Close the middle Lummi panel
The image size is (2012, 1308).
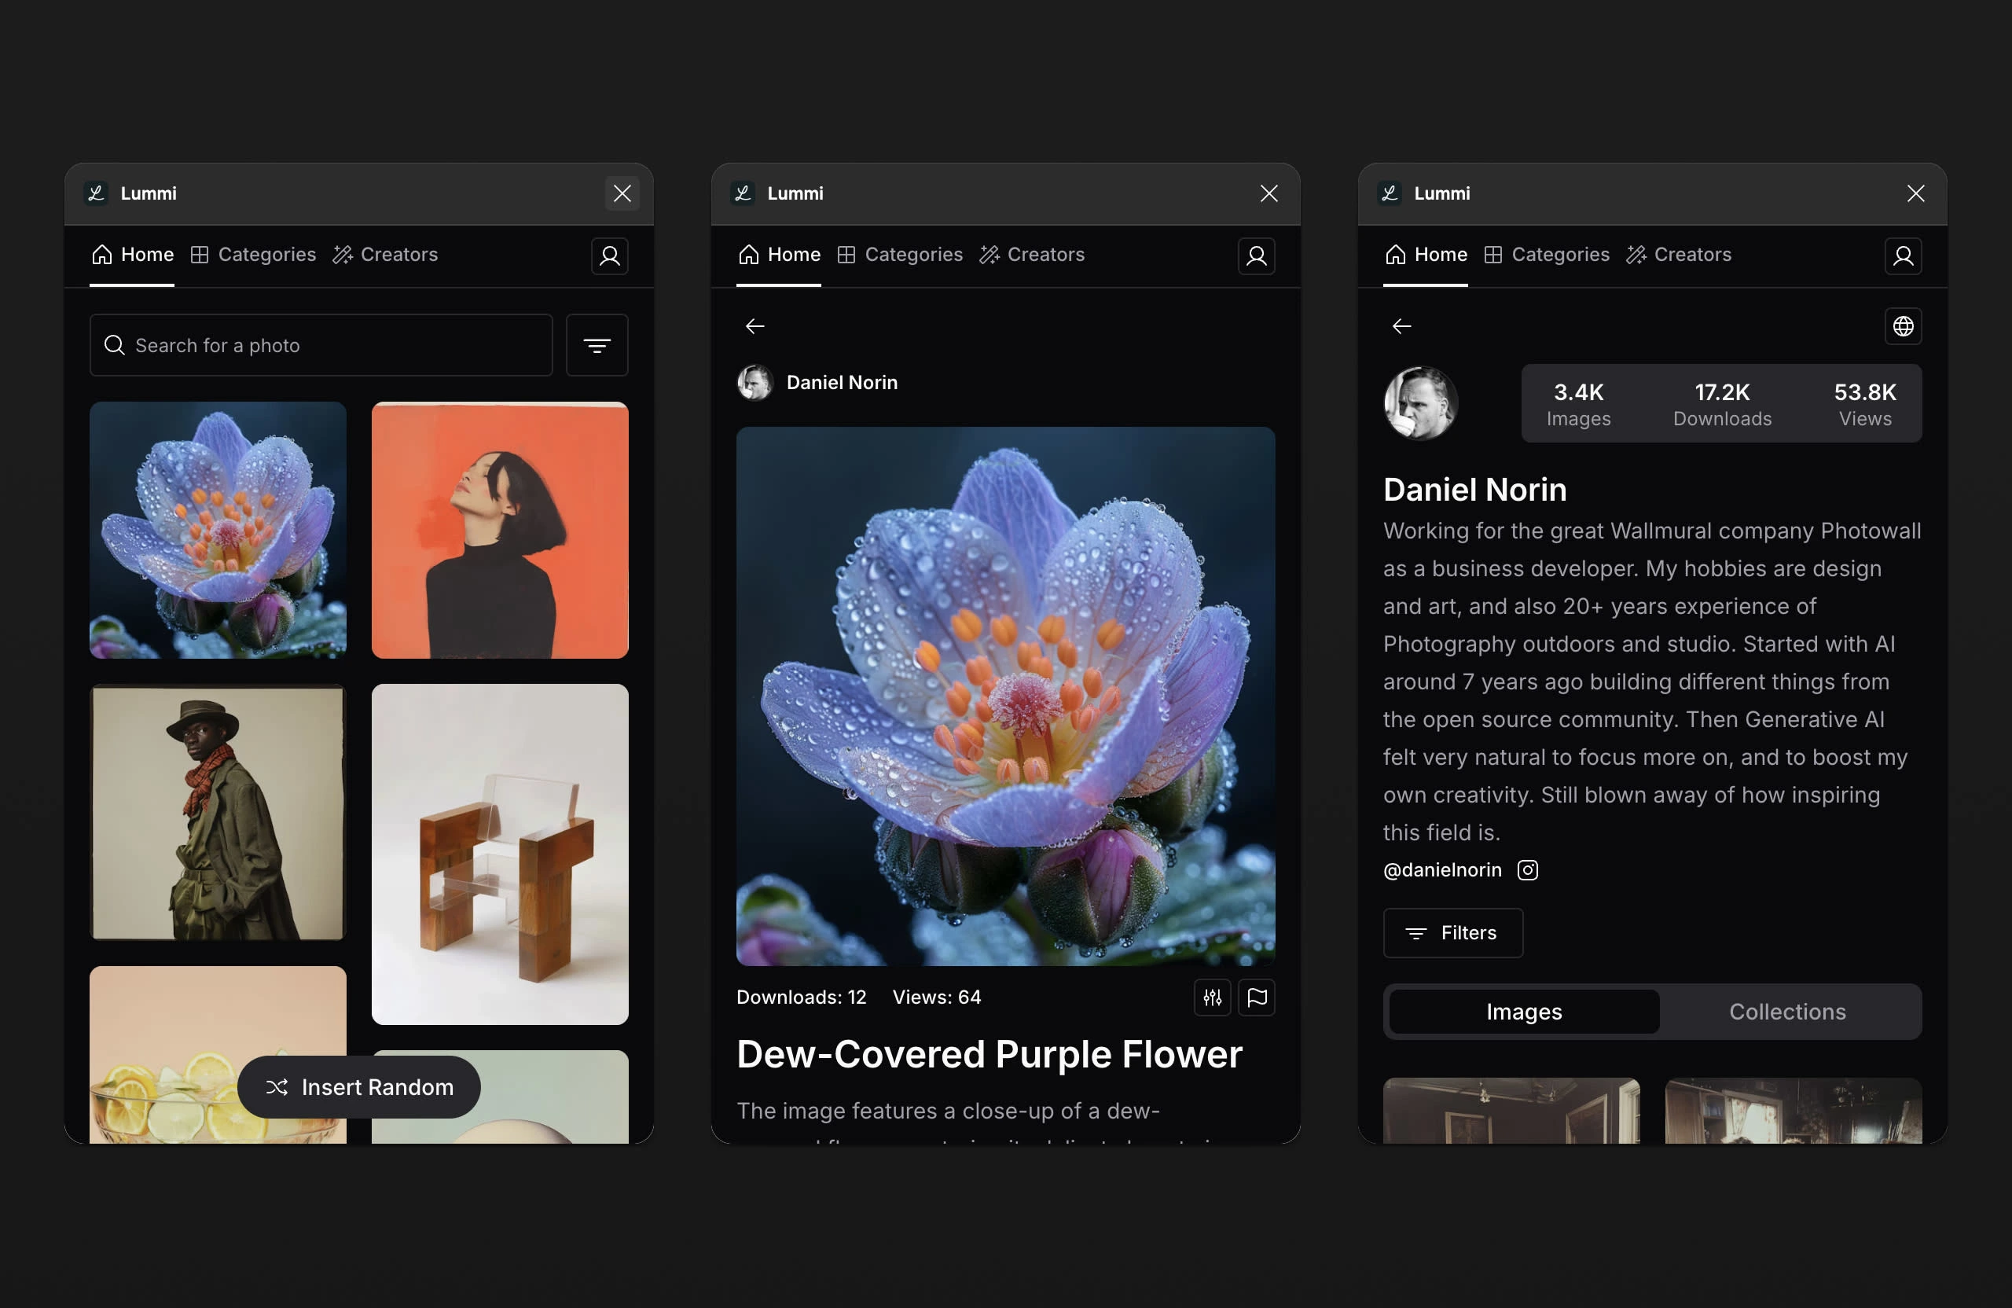[x=1269, y=193]
